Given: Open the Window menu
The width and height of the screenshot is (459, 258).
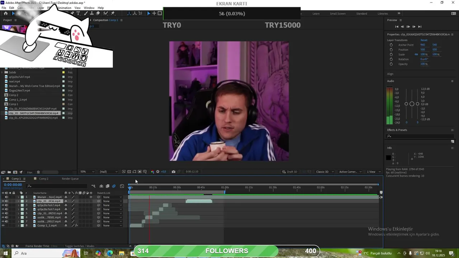Looking at the screenshot, I should pos(89,8).
